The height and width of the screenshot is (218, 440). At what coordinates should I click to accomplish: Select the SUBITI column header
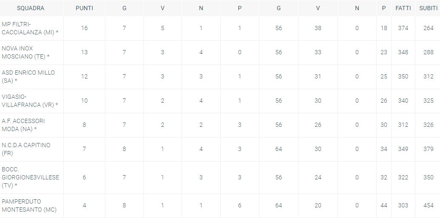pyautogui.click(x=428, y=8)
